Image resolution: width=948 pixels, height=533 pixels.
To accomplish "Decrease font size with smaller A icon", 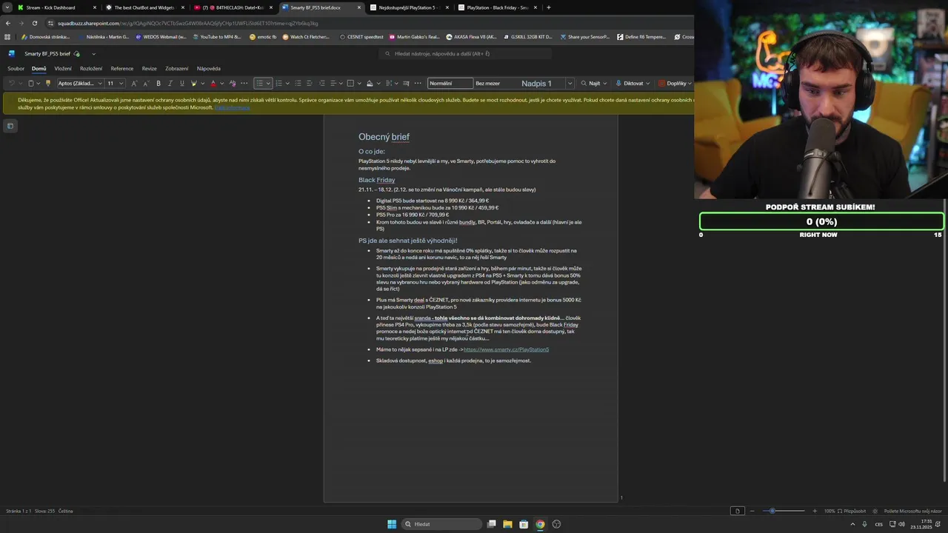I will pyautogui.click(x=146, y=83).
